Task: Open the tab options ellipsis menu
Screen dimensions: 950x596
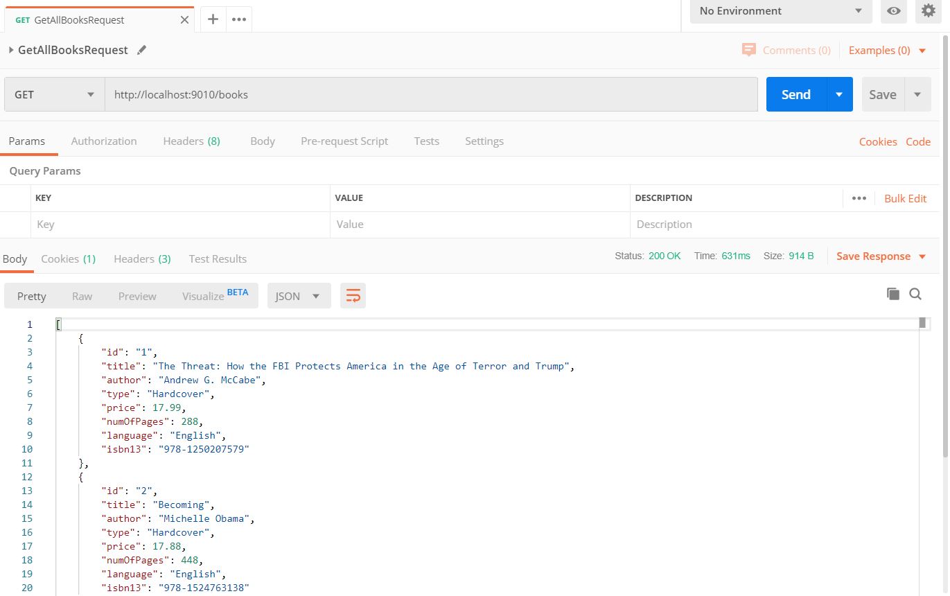Action: click(239, 19)
